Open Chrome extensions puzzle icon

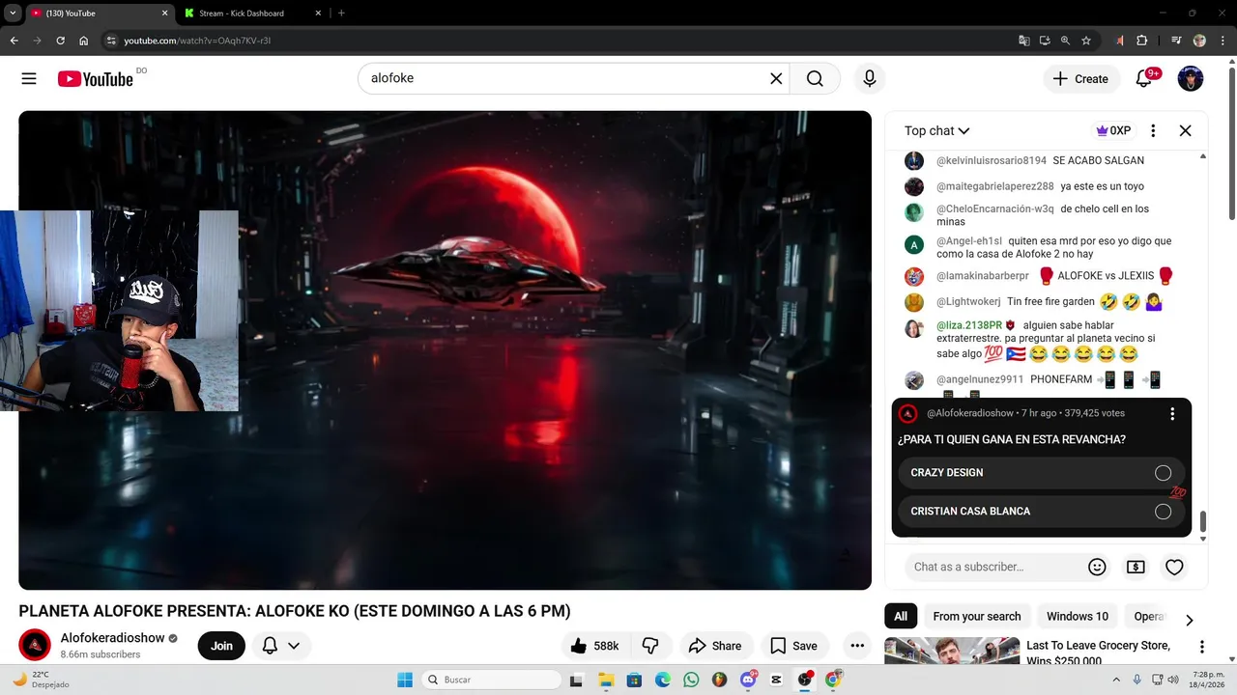1142,41
